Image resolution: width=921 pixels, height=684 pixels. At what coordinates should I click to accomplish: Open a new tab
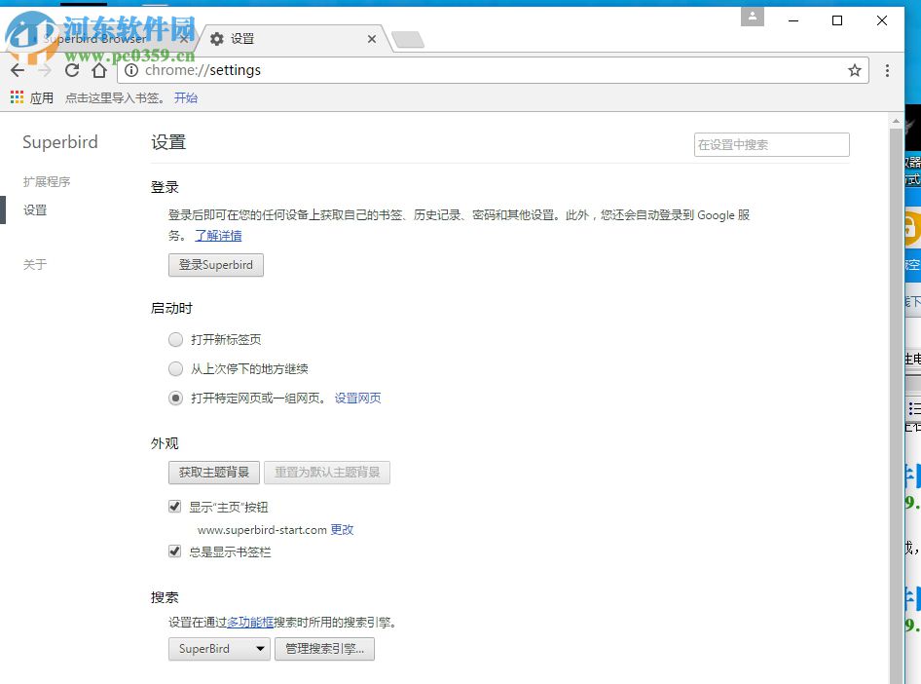(x=408, y=39)
